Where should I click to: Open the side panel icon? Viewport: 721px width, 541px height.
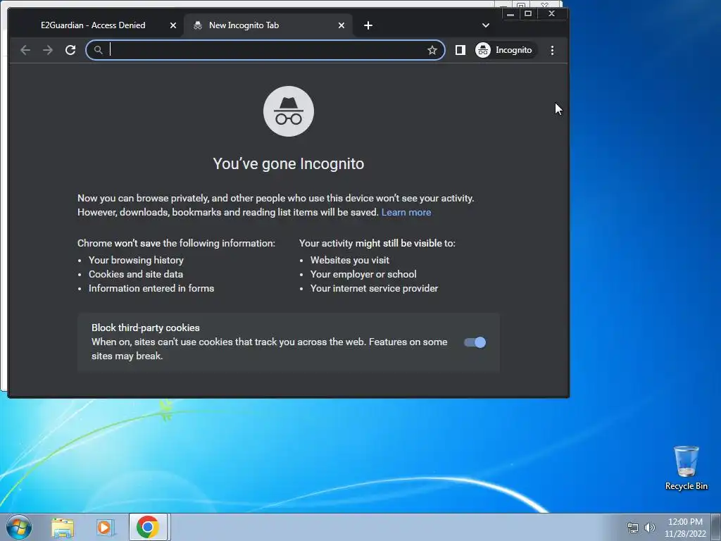click(x=460, y=50)
